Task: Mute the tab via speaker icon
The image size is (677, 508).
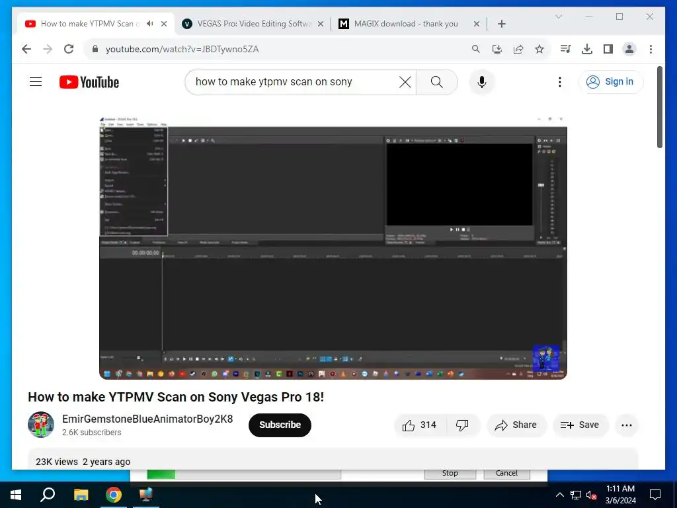Action: point(150,24)
